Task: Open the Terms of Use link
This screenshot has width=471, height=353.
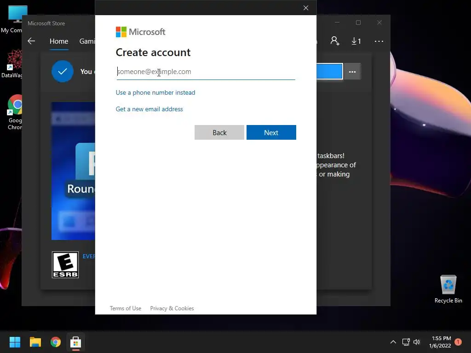Action: pos(126,308)
